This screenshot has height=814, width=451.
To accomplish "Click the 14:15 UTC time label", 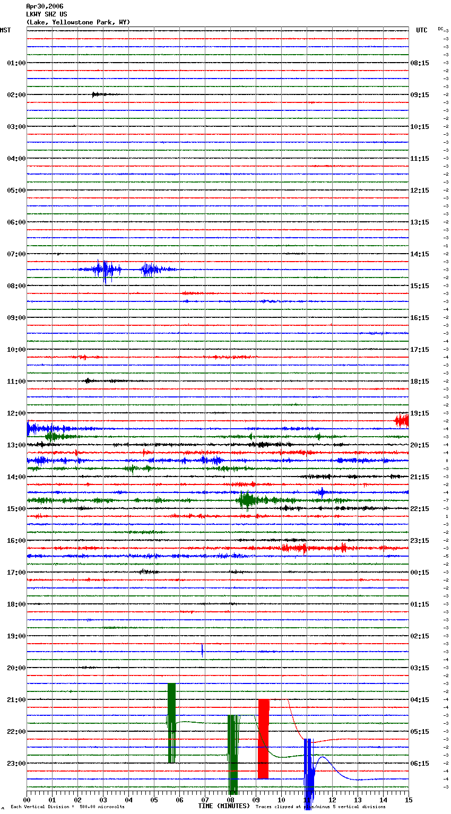I will [420, 254].
